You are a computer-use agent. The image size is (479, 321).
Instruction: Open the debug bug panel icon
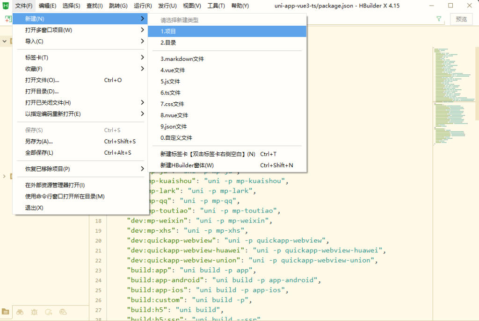(34, 312)
